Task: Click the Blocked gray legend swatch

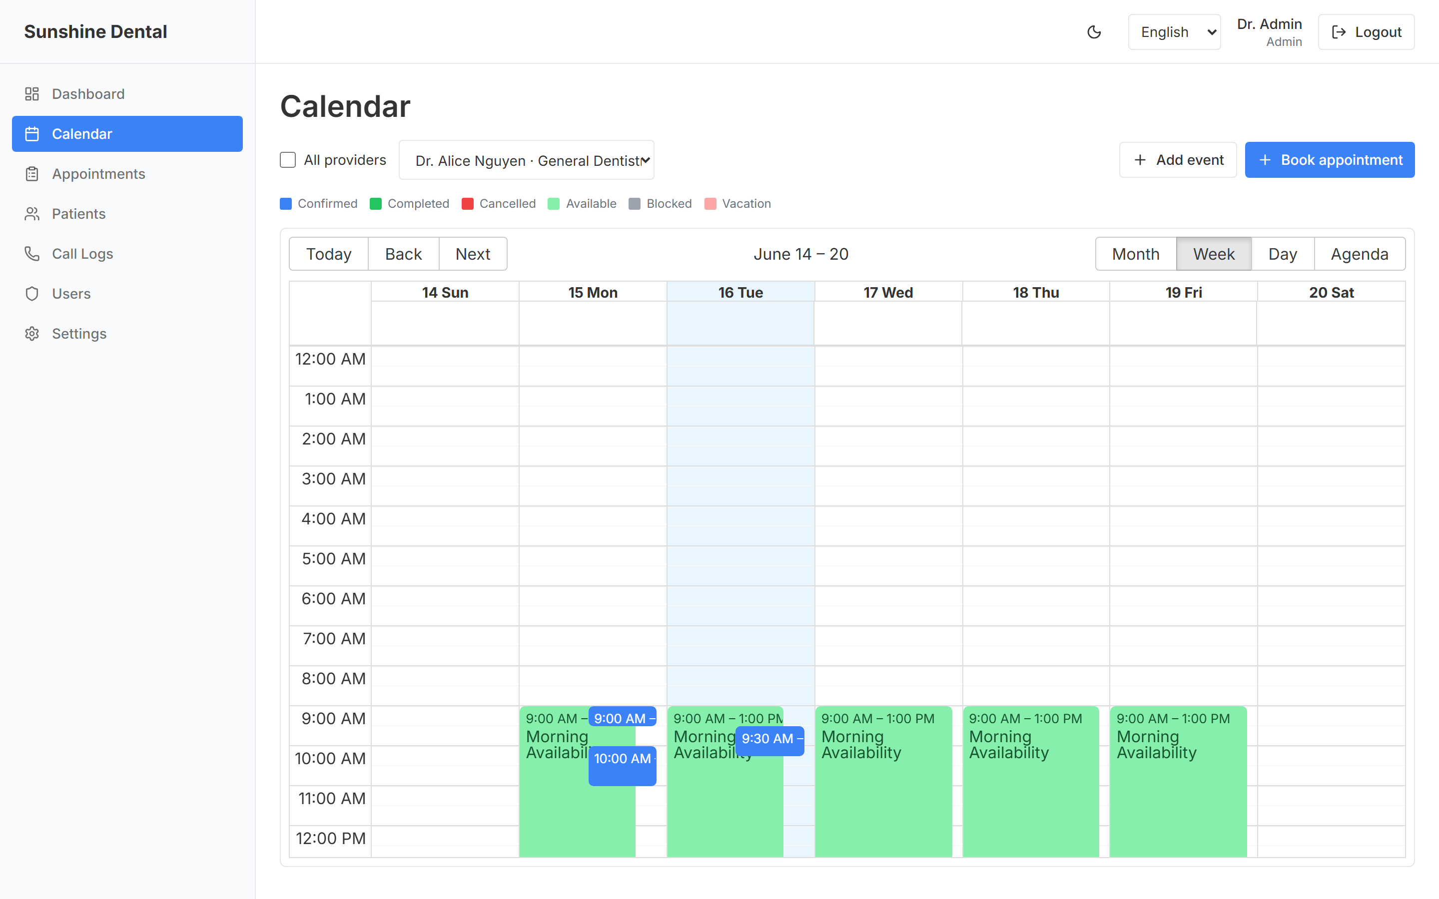Action: tap(635, 204)
